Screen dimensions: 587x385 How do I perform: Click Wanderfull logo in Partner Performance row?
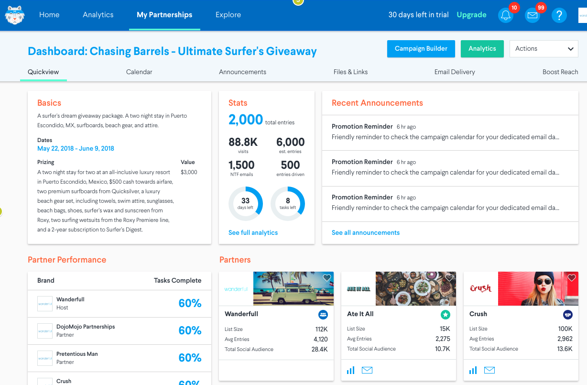click(x=45, y=304)
